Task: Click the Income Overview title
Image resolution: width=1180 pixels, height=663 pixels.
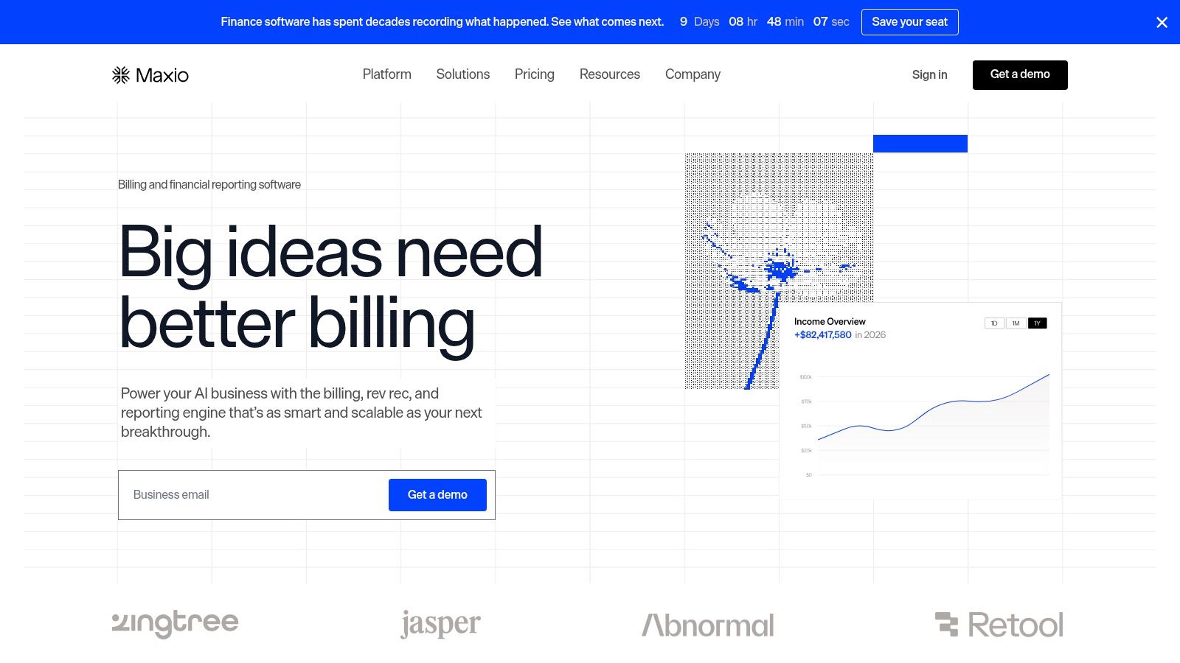Action: coord(830,322)
